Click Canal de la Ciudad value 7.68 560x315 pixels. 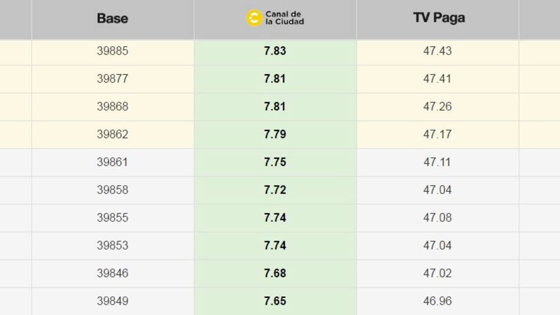(x=275, y=273)
